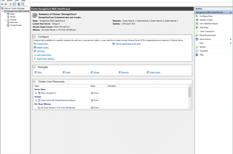233x154 pixels.
Task: Open the Copy Cluster Roles link
Action: [44, 55]
